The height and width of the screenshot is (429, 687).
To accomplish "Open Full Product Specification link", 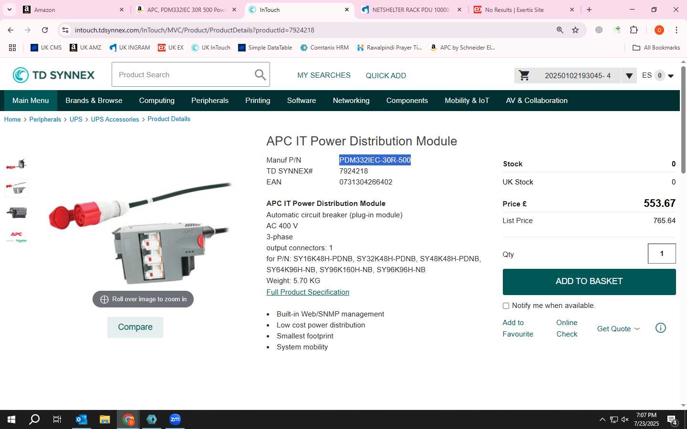I will pos(308,292).
